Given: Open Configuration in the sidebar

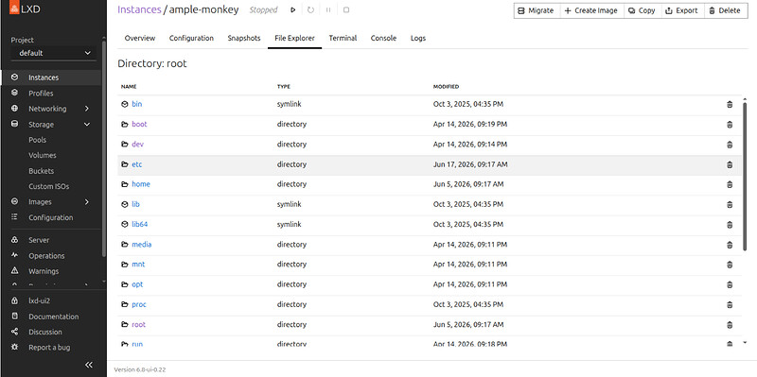Looking at the screenshot, I should coord(51,217).
